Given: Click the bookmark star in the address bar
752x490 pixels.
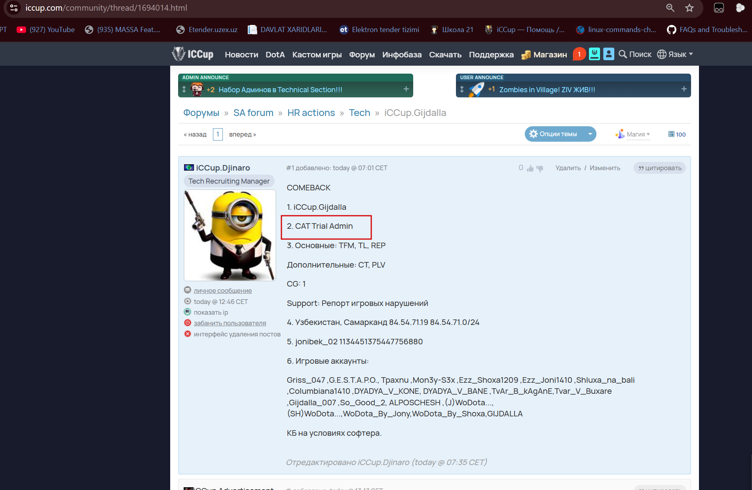Looking at the screenshot, I should pos(689,8).
